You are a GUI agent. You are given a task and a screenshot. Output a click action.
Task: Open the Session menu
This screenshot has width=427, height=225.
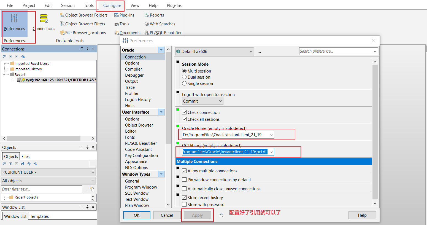point(68,5)
